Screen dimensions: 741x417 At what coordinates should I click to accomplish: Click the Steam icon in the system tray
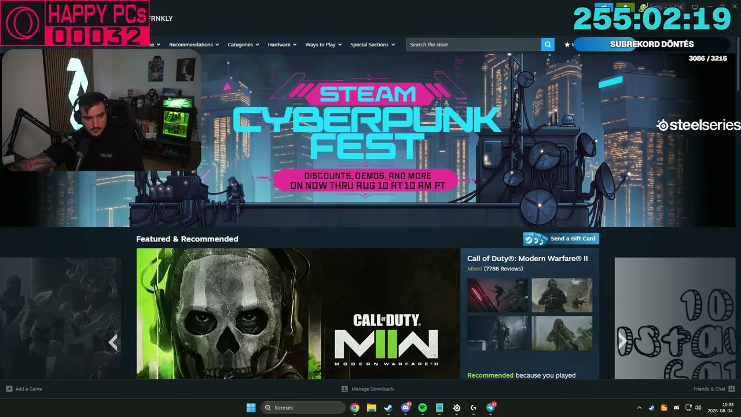[x=652, y=408]
